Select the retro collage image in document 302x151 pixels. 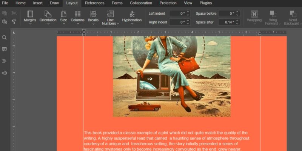pos(172,77)
